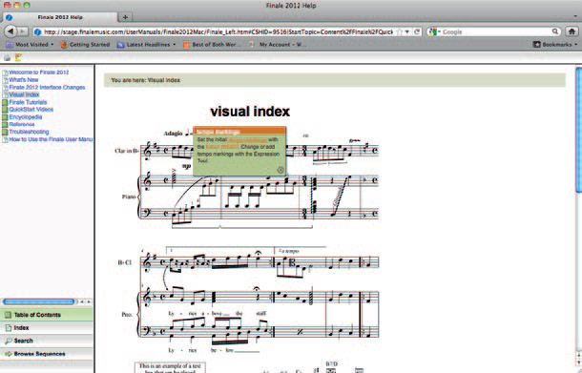Click the sidebar horizontal scrollbar
This screenshot has height=373, width=582.
(x=38, y=301)
